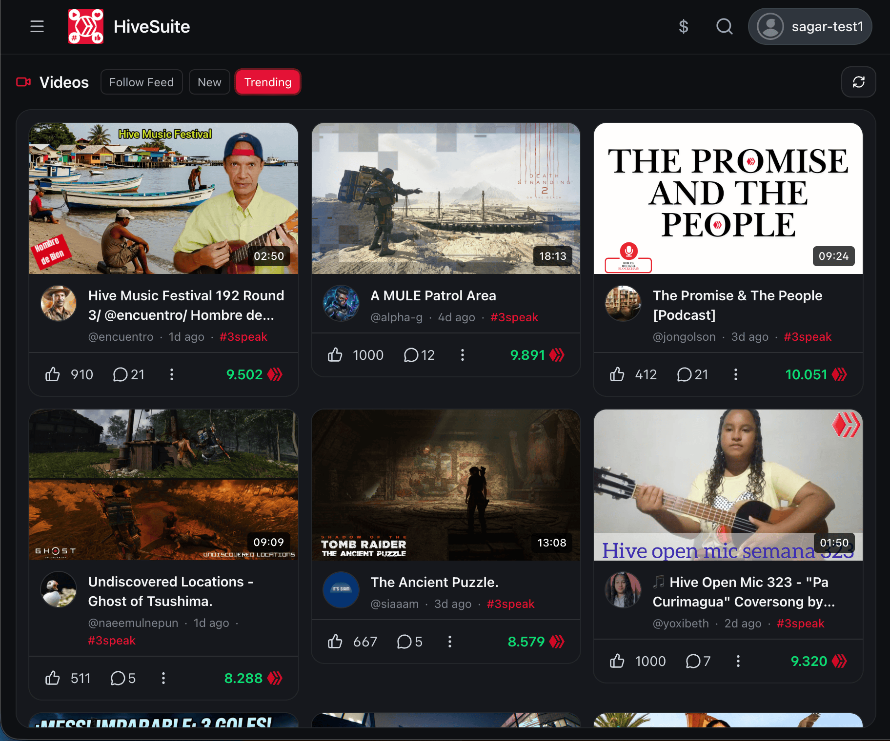
Task: Open the @yoxibeth author profile link
Action: point(681,624)
